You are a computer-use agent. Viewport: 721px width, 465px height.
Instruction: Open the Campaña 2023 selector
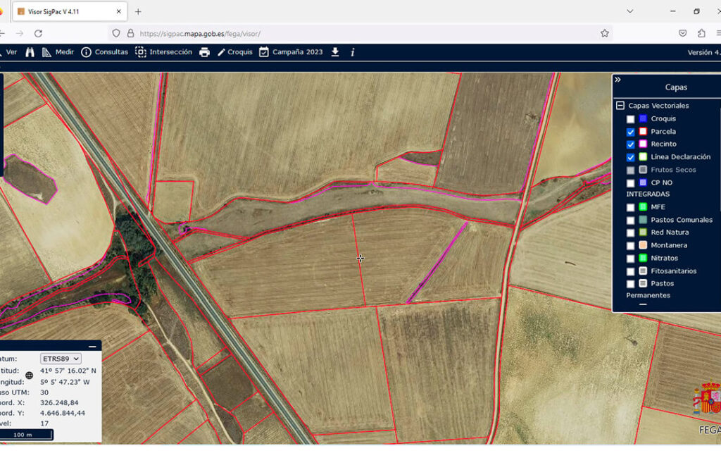[x=290, y=52]
